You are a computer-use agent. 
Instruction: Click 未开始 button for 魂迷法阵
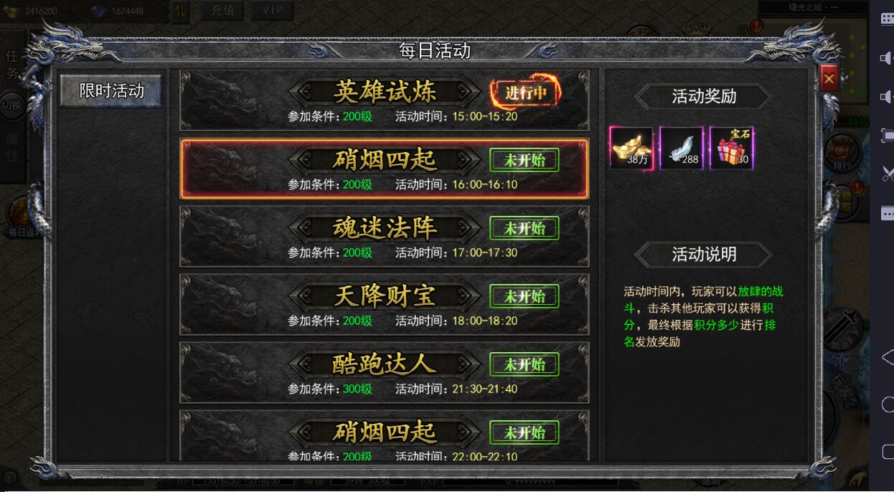point(524,228)
